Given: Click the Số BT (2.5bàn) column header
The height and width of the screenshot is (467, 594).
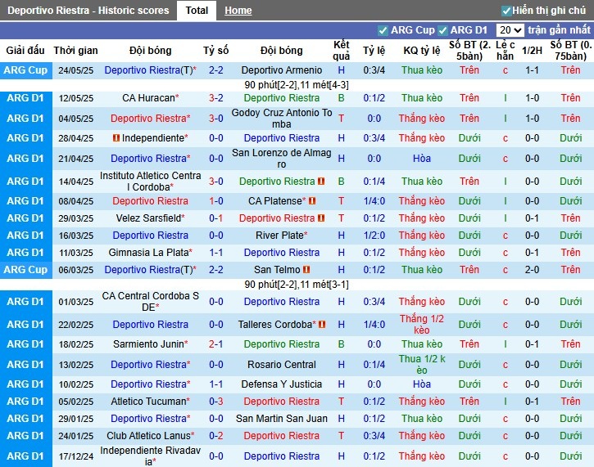Looking at the screenshot, I should (469, 51).
